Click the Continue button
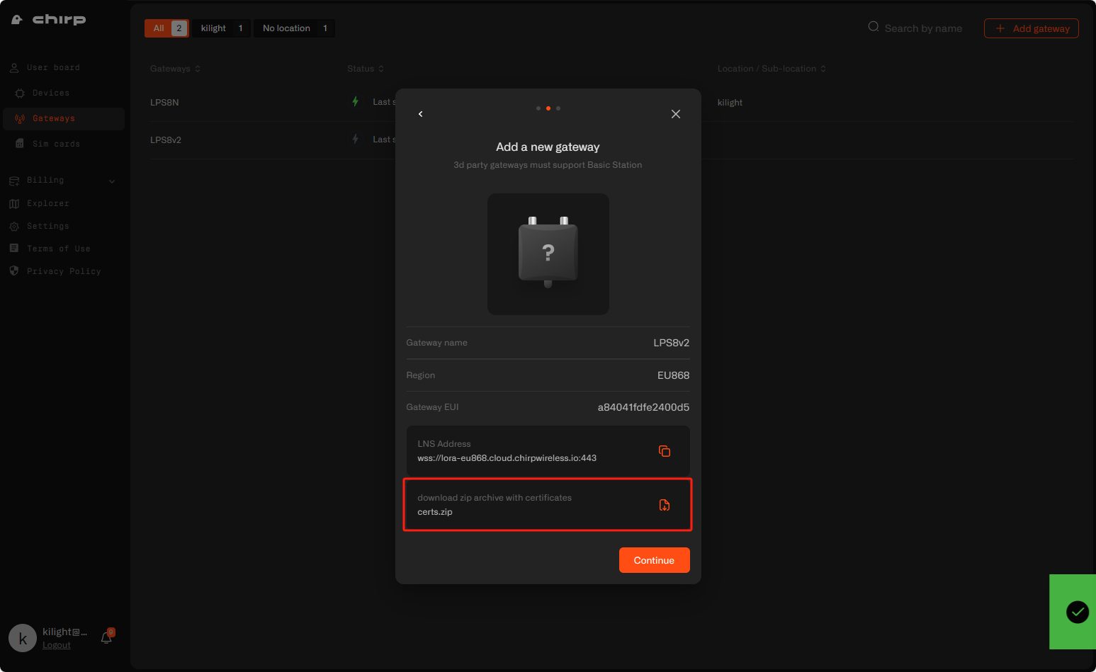1096x672 pixels. coord(654,560)
